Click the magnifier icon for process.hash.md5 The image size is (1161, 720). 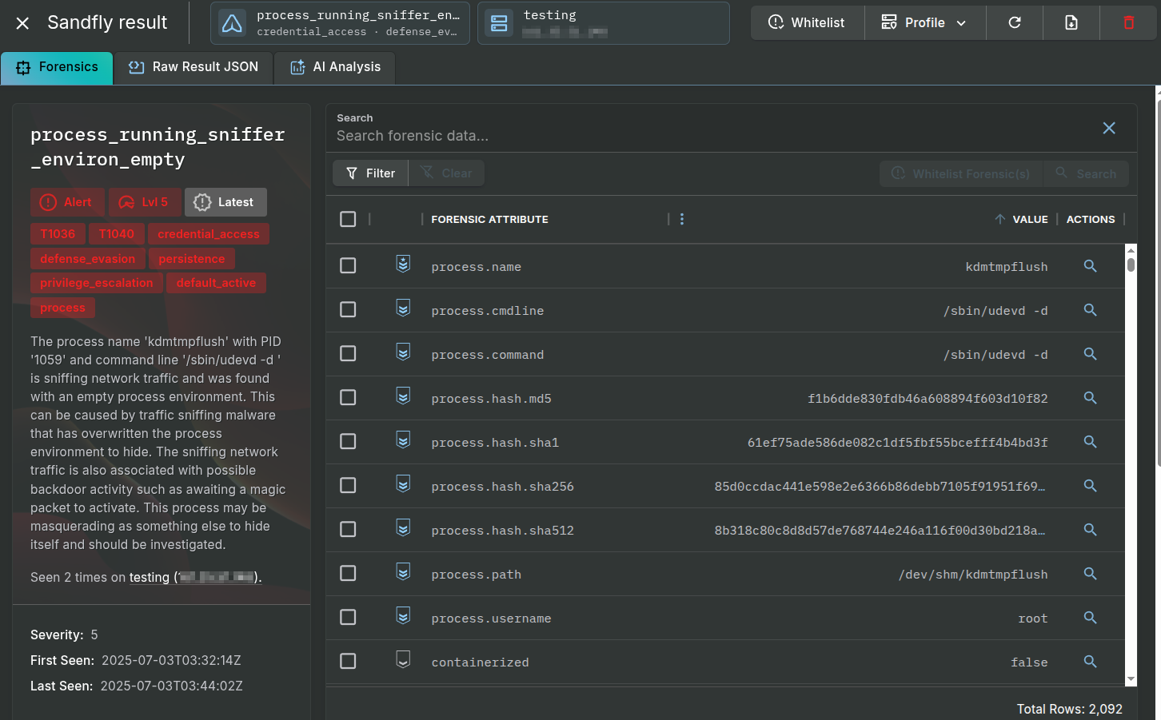point(1090,398)
